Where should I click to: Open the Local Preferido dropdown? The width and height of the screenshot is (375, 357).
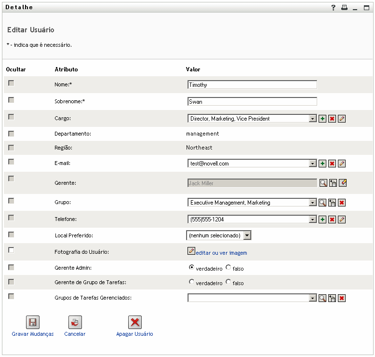pos(247,235)
